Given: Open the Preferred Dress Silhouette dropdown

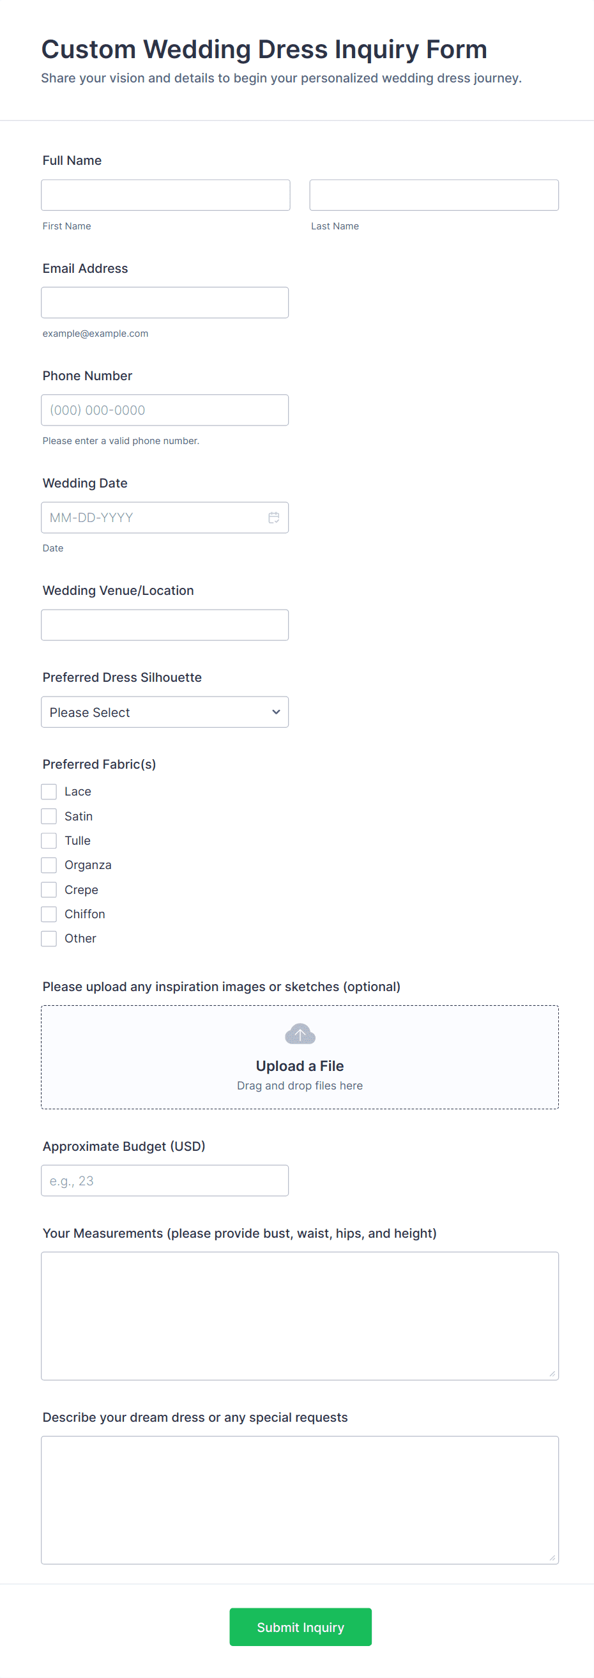Looking at the screenshot, I should point(165,712).
